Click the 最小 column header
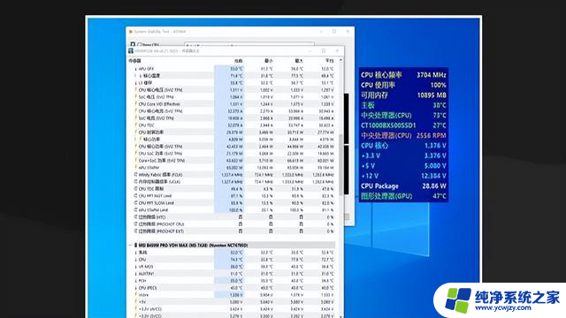The height and width of the screenshot is (318, 566). [x=269, y=61]
